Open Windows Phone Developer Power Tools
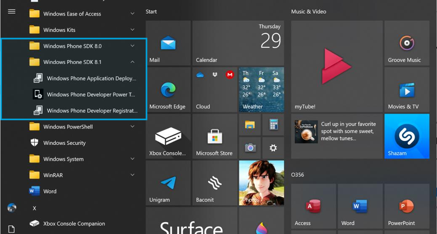 click(x=91, y=94)
